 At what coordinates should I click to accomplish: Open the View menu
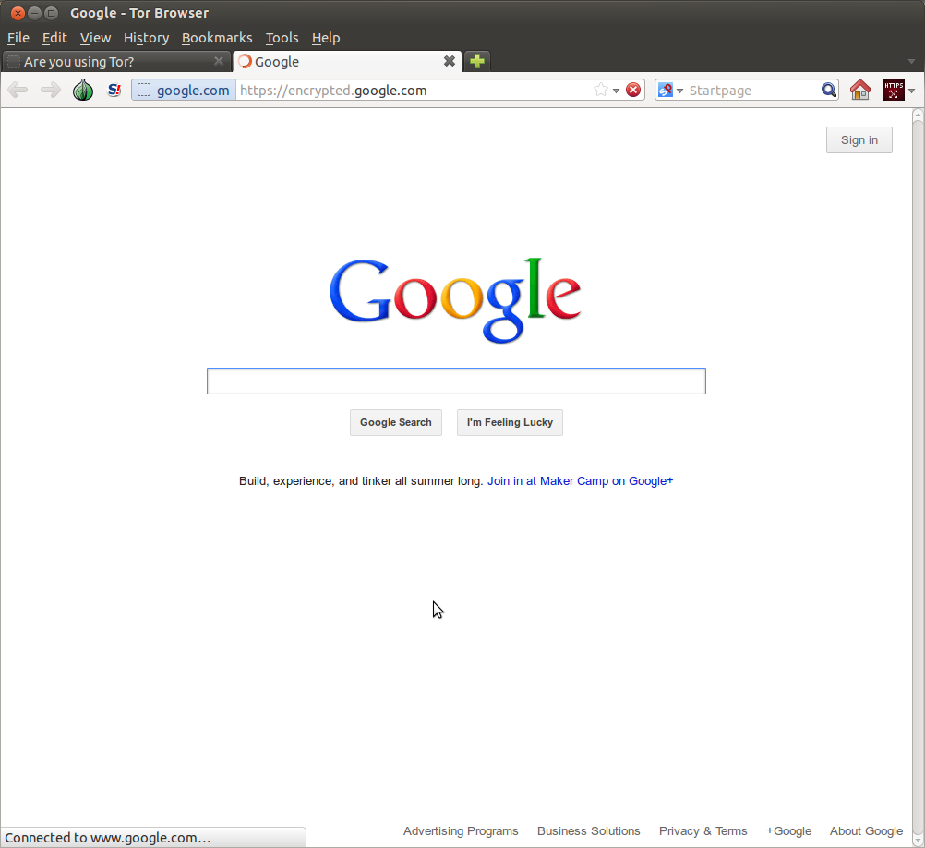pos(95,38)
